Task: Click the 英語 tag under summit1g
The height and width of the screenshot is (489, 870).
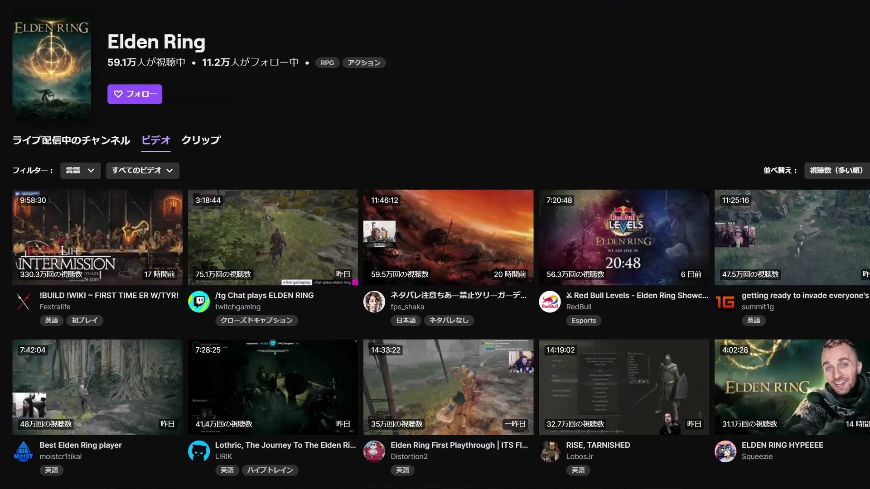Action: 754,321
